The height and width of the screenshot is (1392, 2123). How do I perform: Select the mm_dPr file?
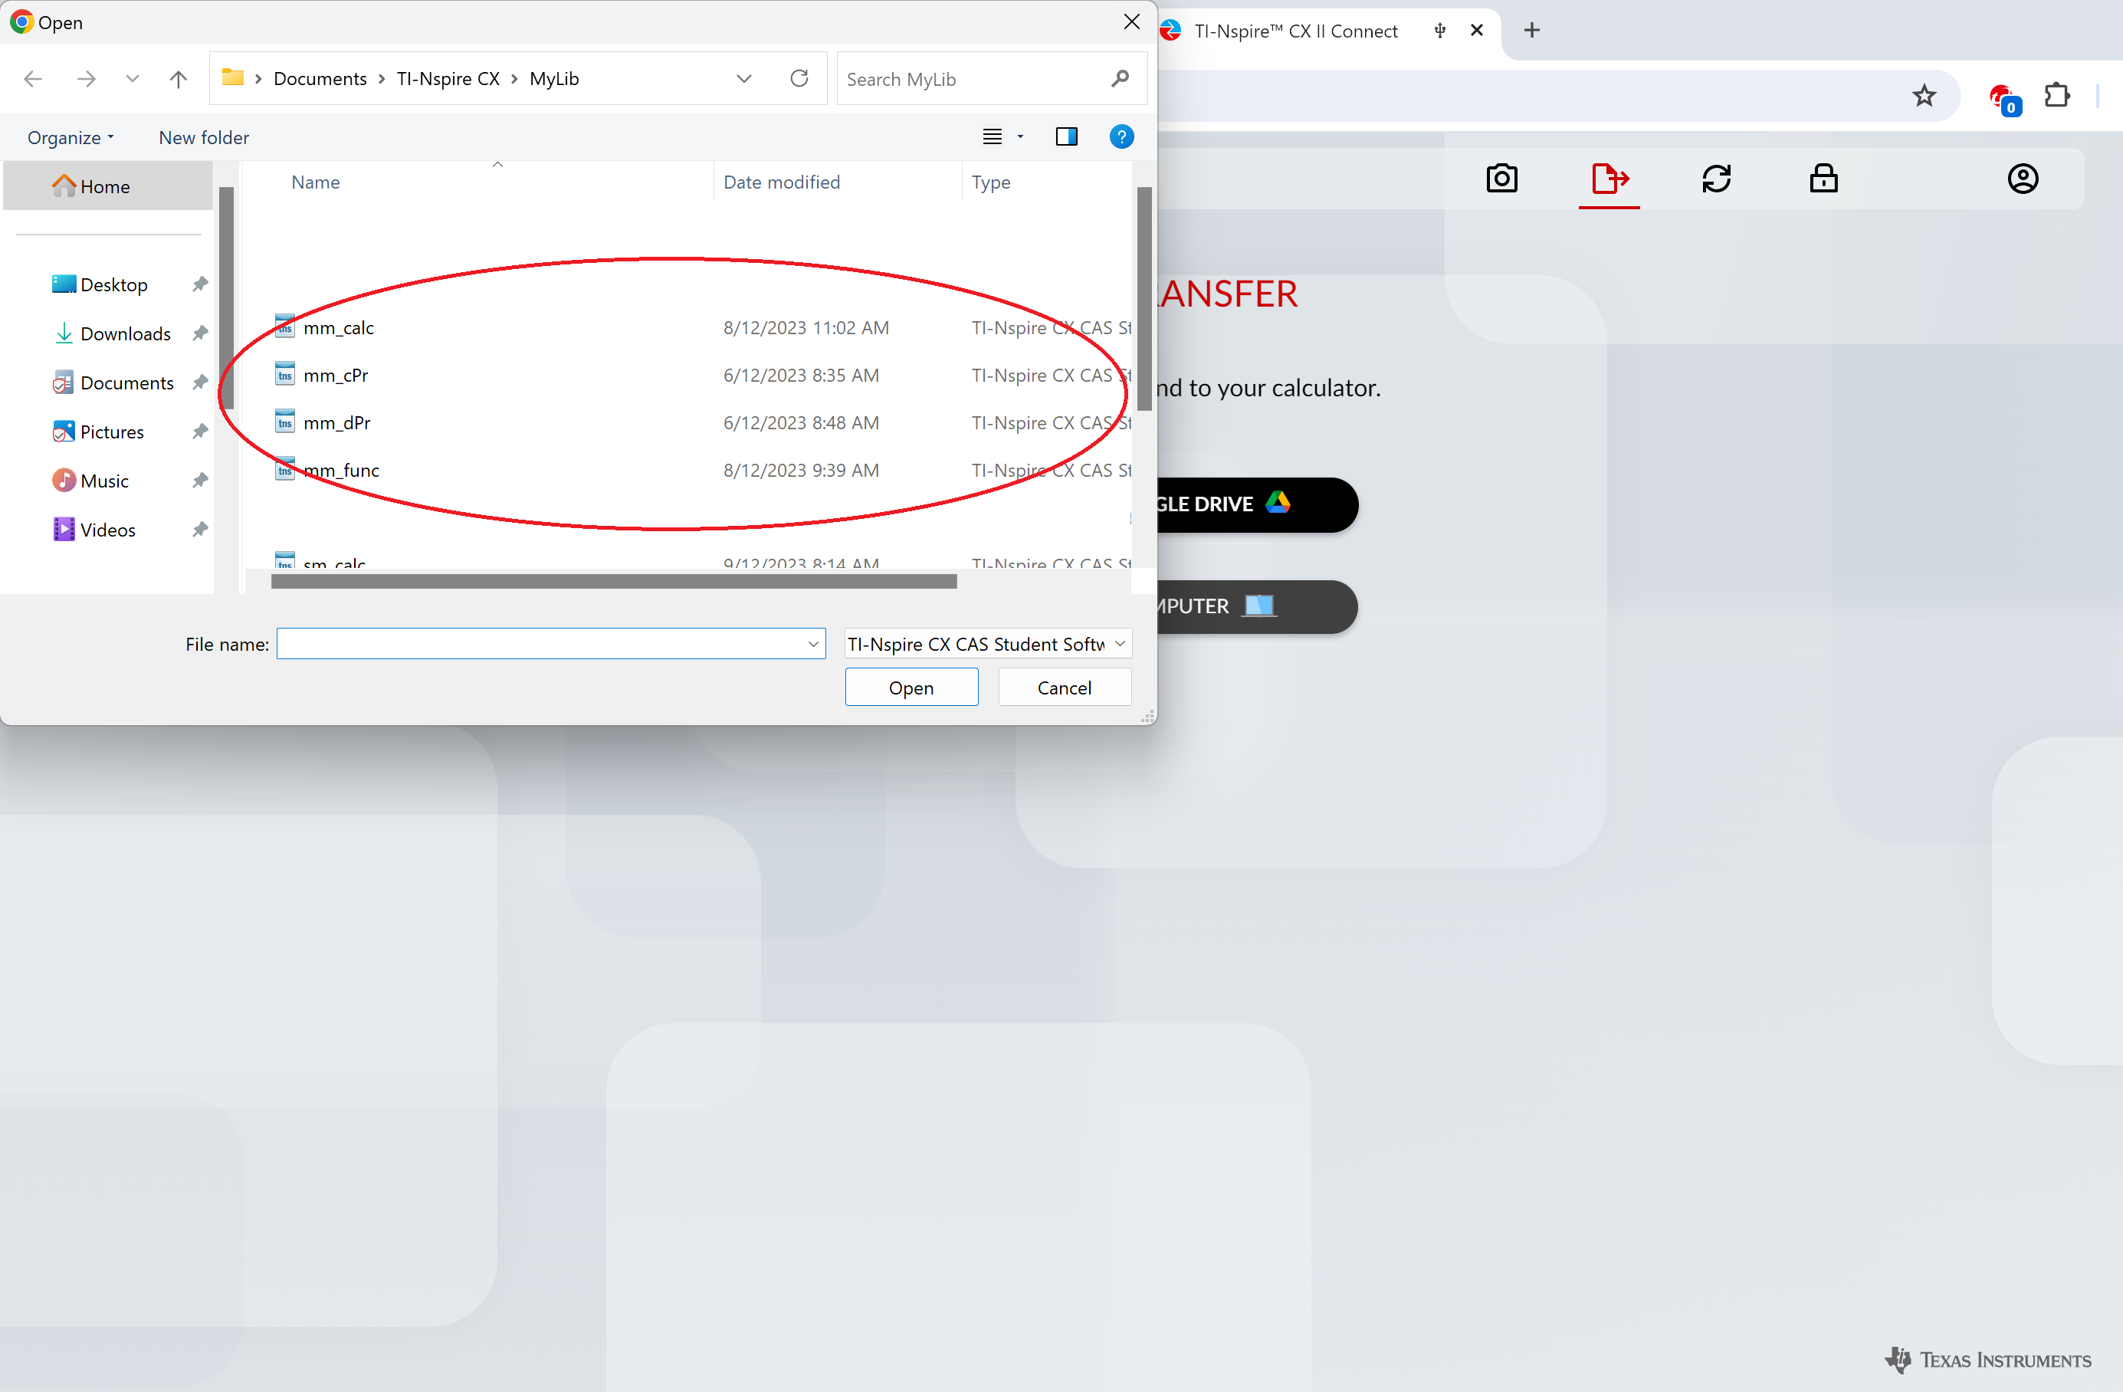(336, 423)
